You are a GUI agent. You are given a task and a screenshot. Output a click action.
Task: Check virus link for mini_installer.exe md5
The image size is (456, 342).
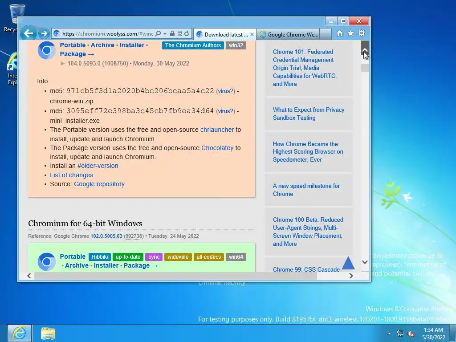[x=225, y=111]
